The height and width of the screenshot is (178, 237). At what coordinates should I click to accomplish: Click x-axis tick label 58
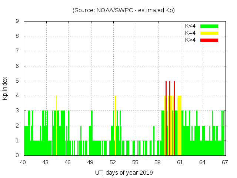coord(157,162)
